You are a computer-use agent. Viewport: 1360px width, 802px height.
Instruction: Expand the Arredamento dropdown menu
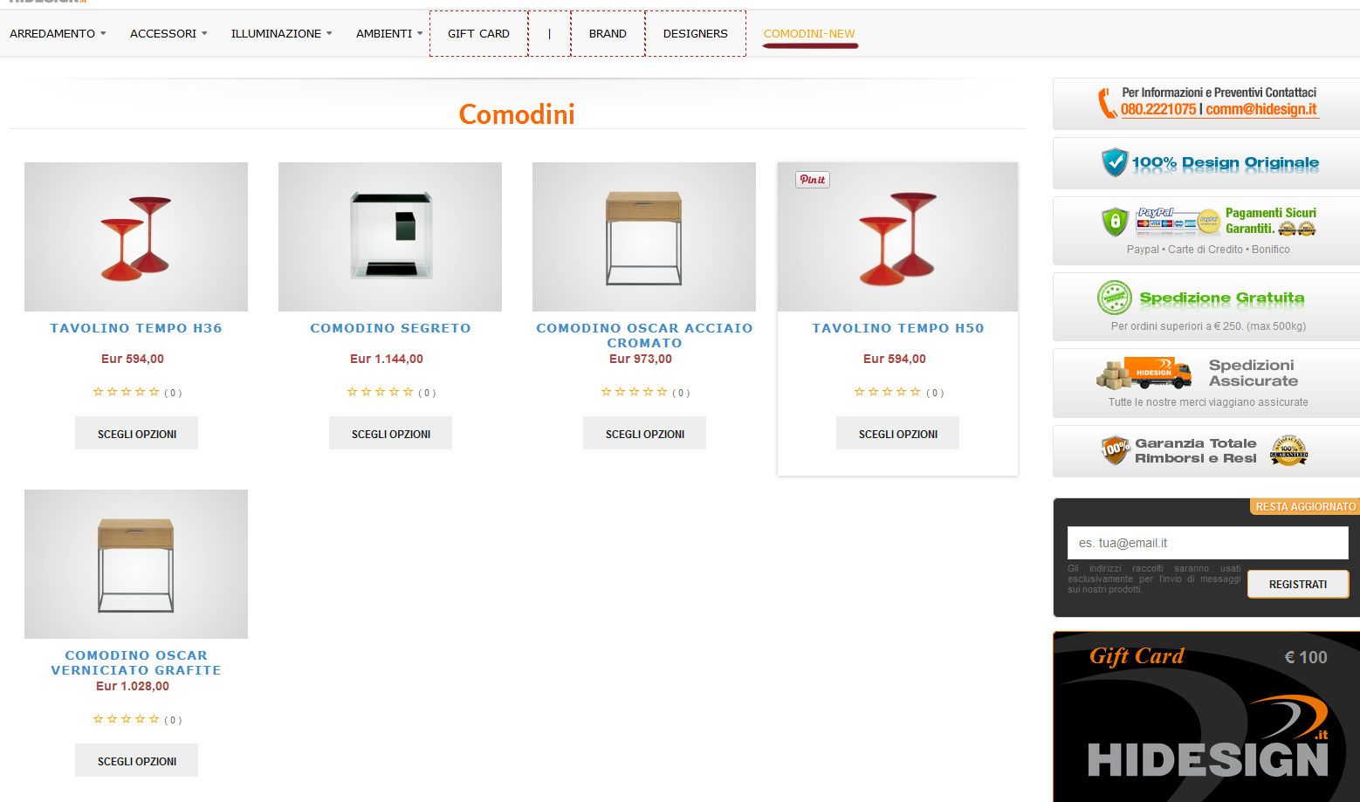[58, 33]
